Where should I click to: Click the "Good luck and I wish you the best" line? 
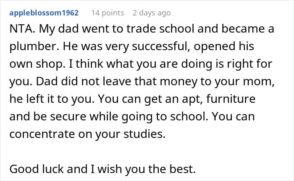108,169
